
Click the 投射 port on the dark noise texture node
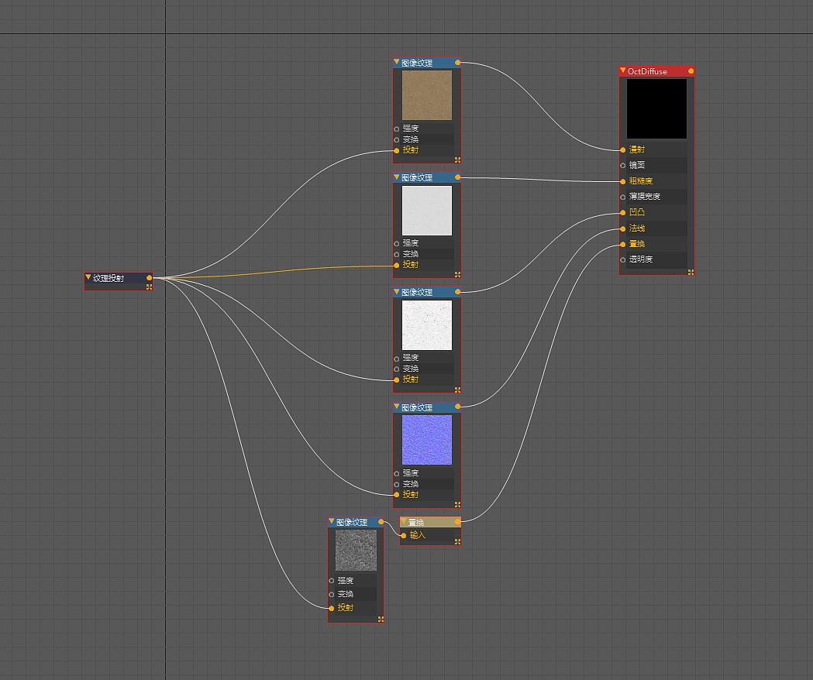tap(331, 608)
